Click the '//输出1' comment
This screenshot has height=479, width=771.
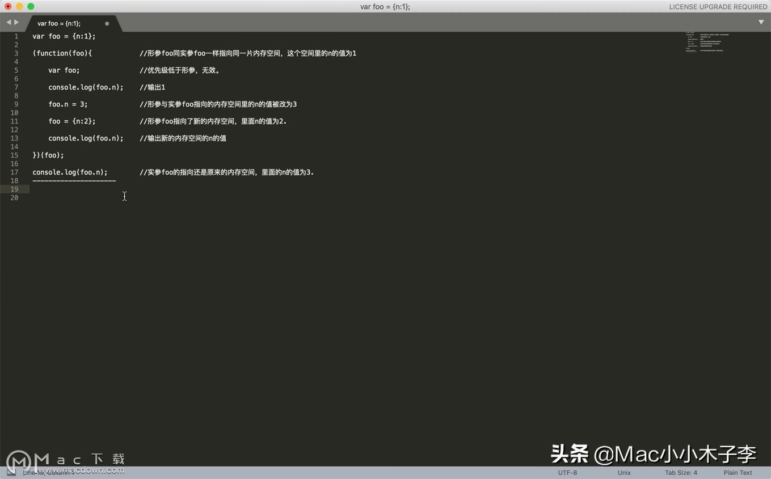coord(153,87)
